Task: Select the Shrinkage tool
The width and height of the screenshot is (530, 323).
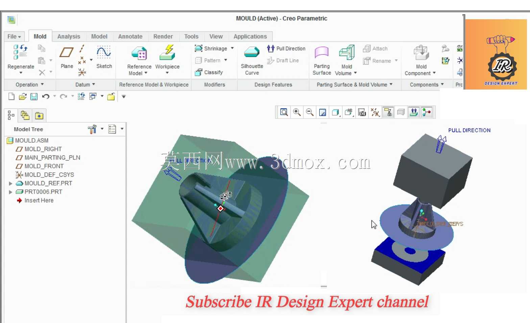Action: tap(212, 49)
